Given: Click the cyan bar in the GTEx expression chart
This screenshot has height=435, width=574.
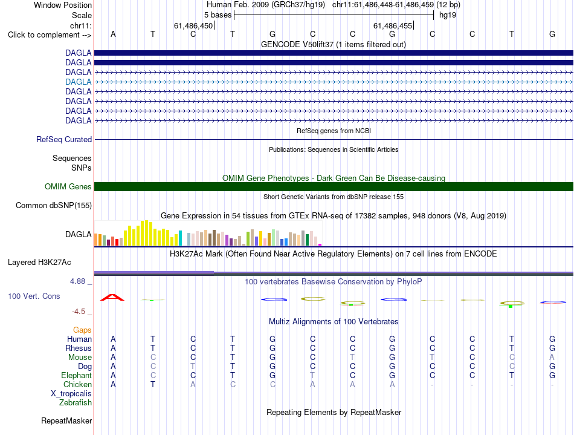Looking at the screenshot, I should click(180, 238).
